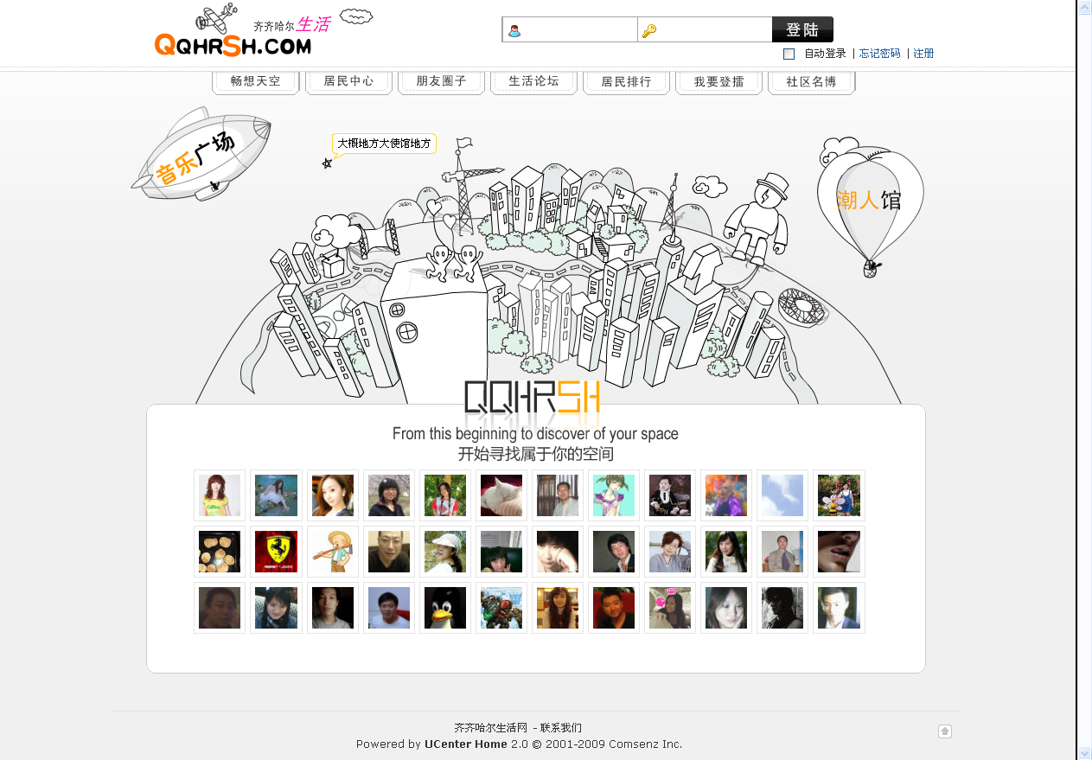Click the small star marker beside the tooltip
Viewport: 1092px width, 760px height.
[x=327, y=163]
